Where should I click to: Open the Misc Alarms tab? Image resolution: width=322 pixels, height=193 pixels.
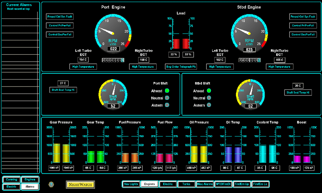tap(205, 184)
